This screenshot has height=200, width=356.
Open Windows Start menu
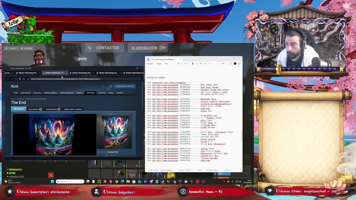[53, 181]
